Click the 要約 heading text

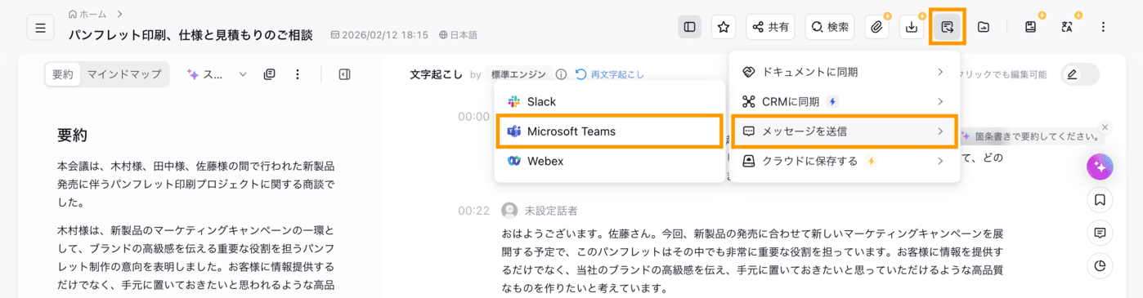tap(72, 135)
